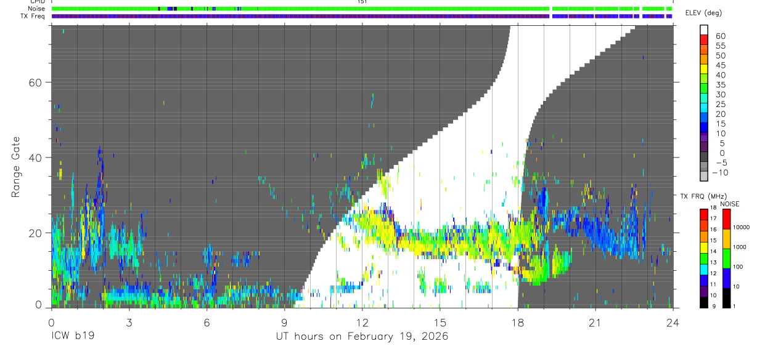
Task: Click NOISE scale label '10000'
Action: (742, 227)
